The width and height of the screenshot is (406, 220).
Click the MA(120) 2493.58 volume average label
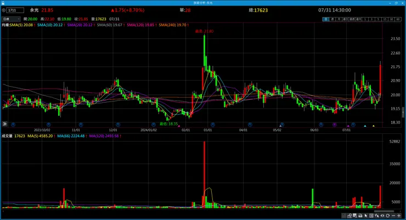pos(105,136)
